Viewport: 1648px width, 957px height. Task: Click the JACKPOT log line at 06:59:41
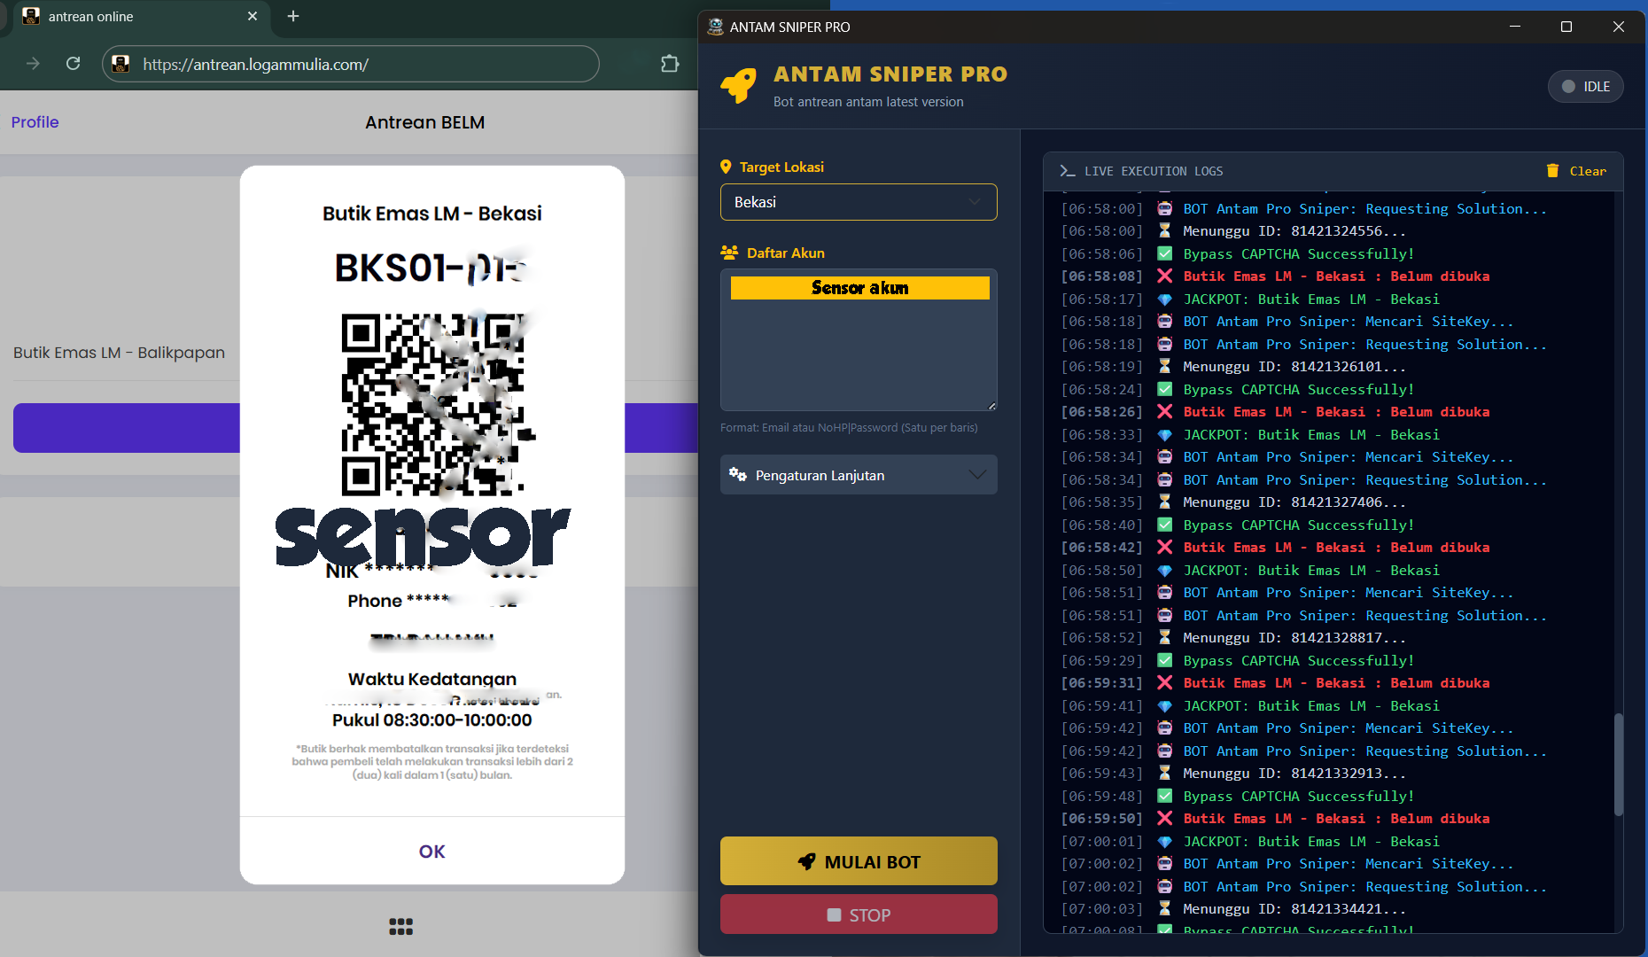click(1250, 706)
